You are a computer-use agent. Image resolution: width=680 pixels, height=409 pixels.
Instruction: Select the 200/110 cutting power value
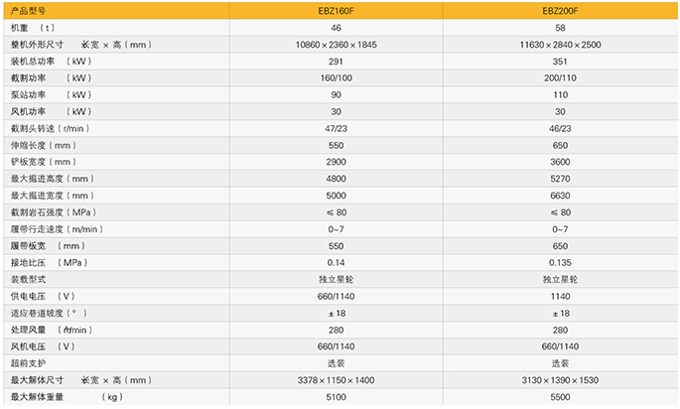pos(560,78)
